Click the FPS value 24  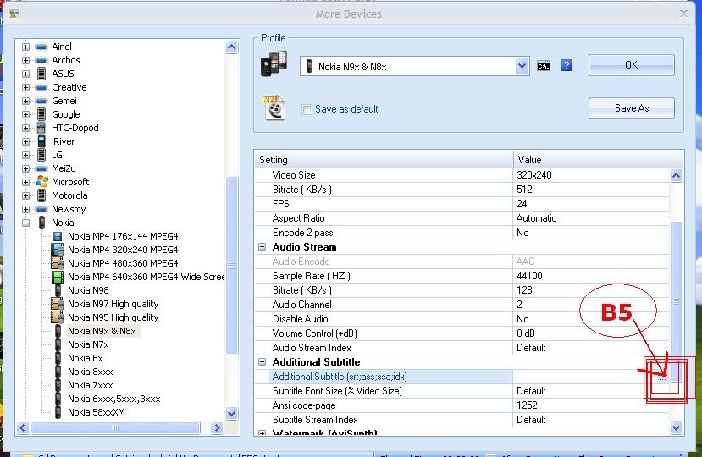[522, 204]
